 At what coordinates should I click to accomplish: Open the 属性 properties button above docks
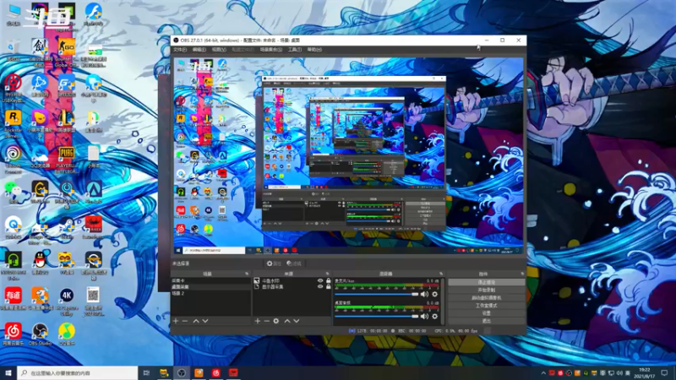click(x=274, y=263)
